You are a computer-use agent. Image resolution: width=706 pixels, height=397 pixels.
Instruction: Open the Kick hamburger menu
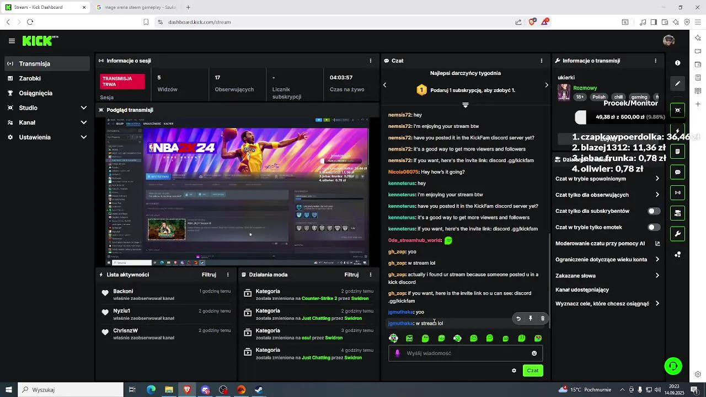12,41
